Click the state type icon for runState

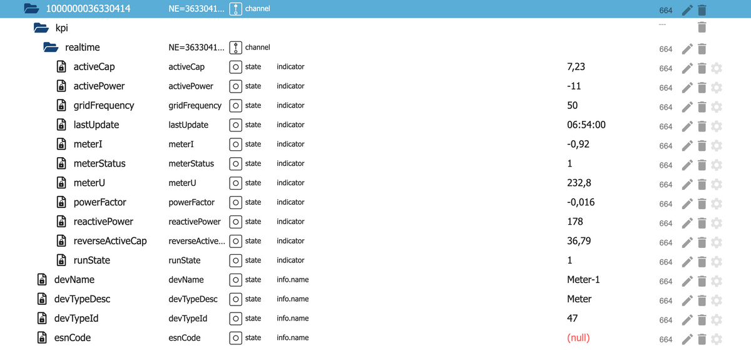[x=235, y=260]
